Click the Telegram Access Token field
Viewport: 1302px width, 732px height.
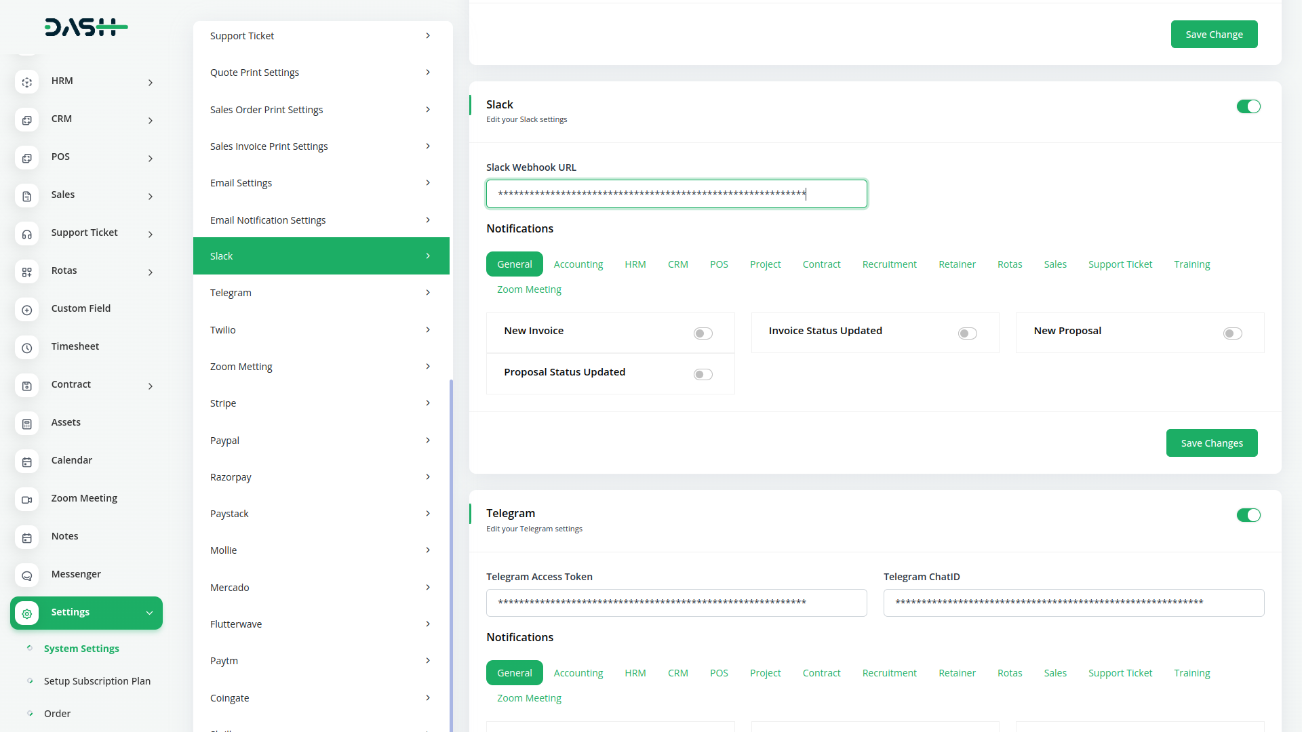pyautogui.click(x=676, y=603)
